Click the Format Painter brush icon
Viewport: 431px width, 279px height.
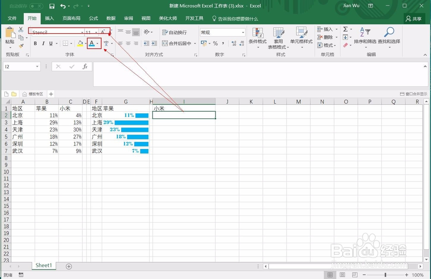[21, 46]
